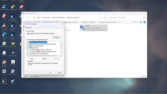This screenshot has width=167, height=94.
Task: Select the uTorrent Web desktop icon
Action: pyautogui.click(x=4, y=44)
